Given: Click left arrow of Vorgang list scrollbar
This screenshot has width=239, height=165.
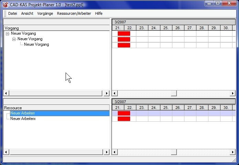Looking at the screenshot, I should [x=6, y=93].
